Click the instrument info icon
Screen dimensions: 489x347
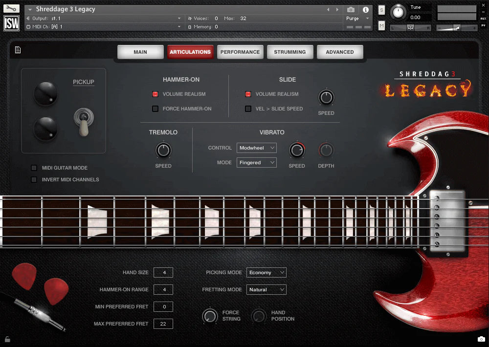click(x=365, y=9)
